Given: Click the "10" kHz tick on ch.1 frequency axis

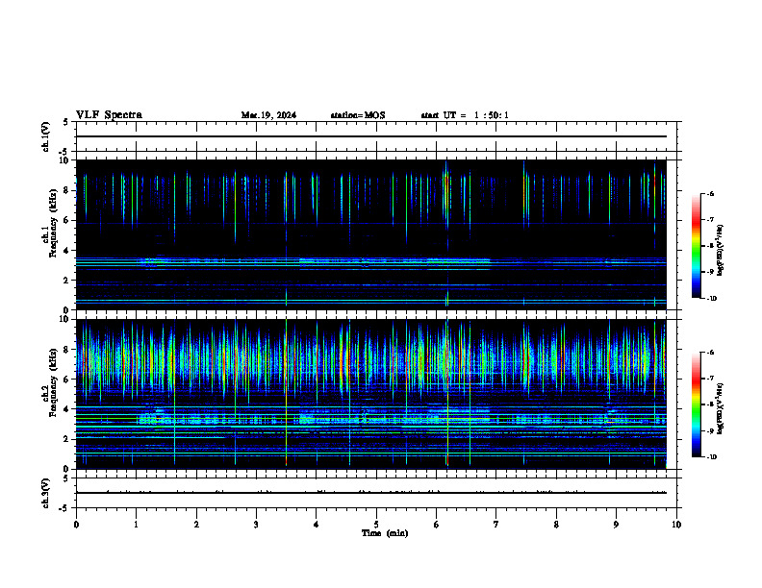Looking at the screenshot, I should pyautogui.click(x=64, y=160).
